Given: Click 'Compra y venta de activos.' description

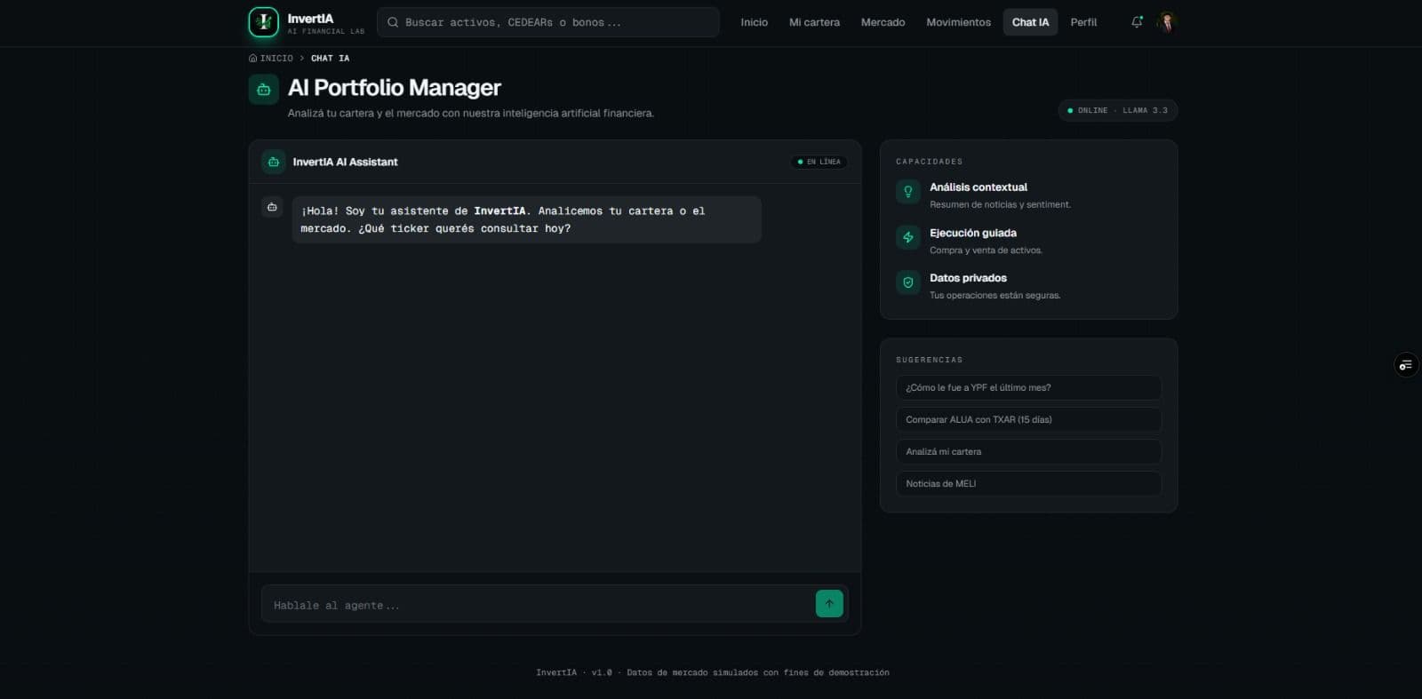Looking at the screenshot, I should [x=986, y=250].
